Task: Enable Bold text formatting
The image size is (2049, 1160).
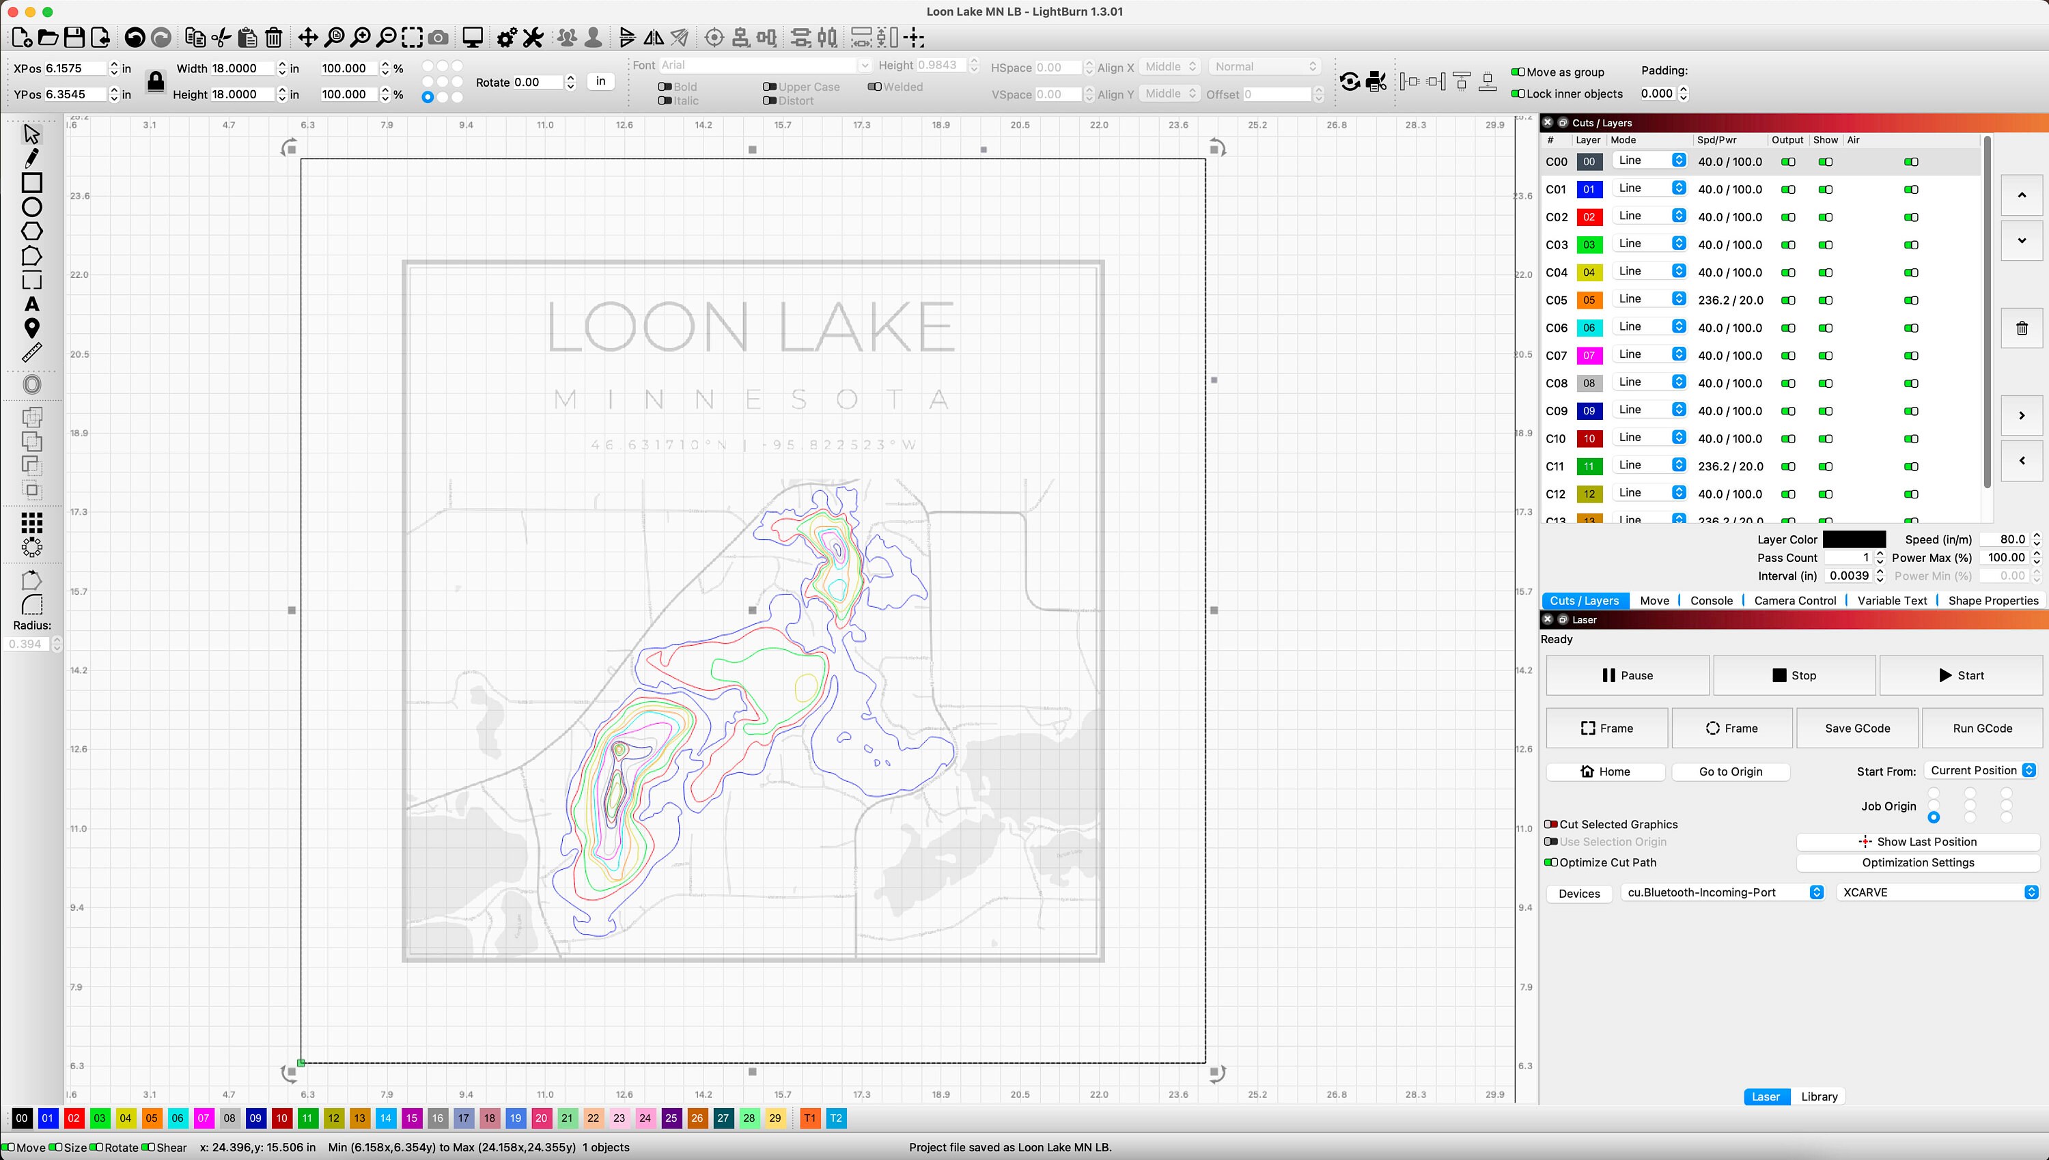Action: click(664, 86)
